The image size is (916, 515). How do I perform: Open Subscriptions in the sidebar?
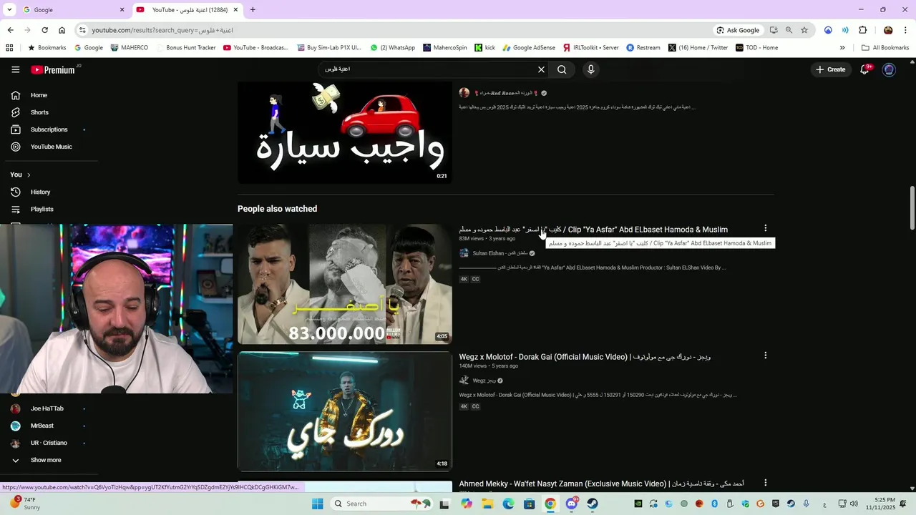tap(49, 129)
